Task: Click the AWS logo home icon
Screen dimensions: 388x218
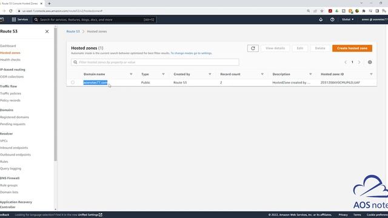Action: point(2,19)
